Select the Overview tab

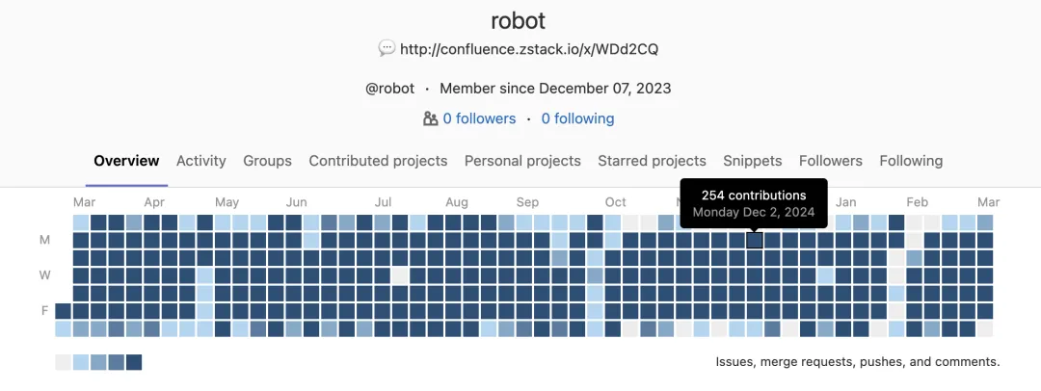[126, 161]
